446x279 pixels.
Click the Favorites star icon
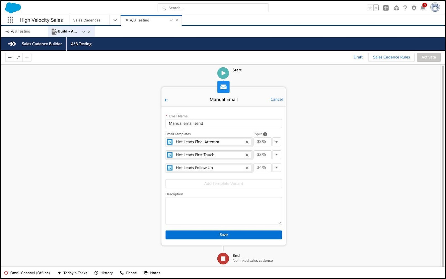click(370, 8)
